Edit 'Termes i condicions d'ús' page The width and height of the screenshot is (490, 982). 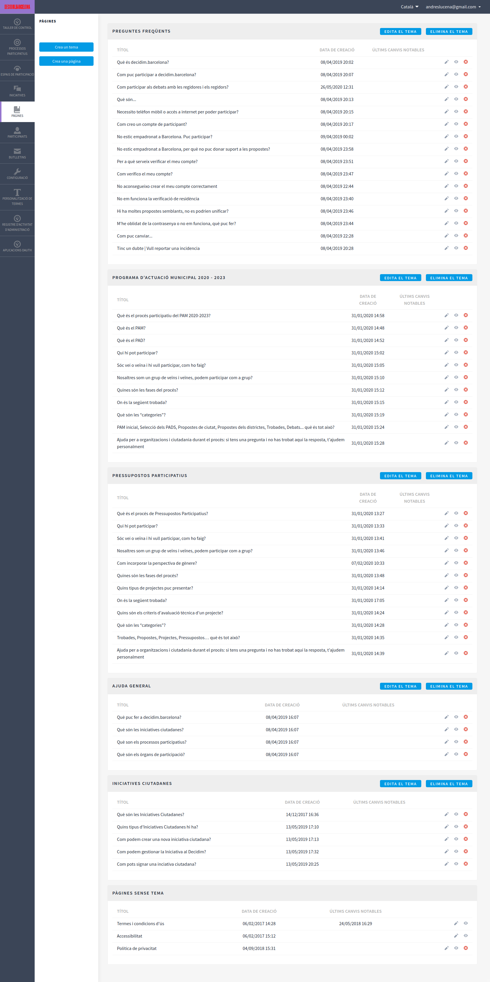coord(456,923)
